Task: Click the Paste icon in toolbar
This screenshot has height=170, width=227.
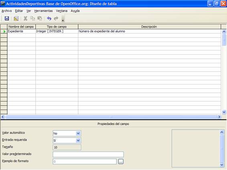Action: pyautogui.click(x=40, y=18)
